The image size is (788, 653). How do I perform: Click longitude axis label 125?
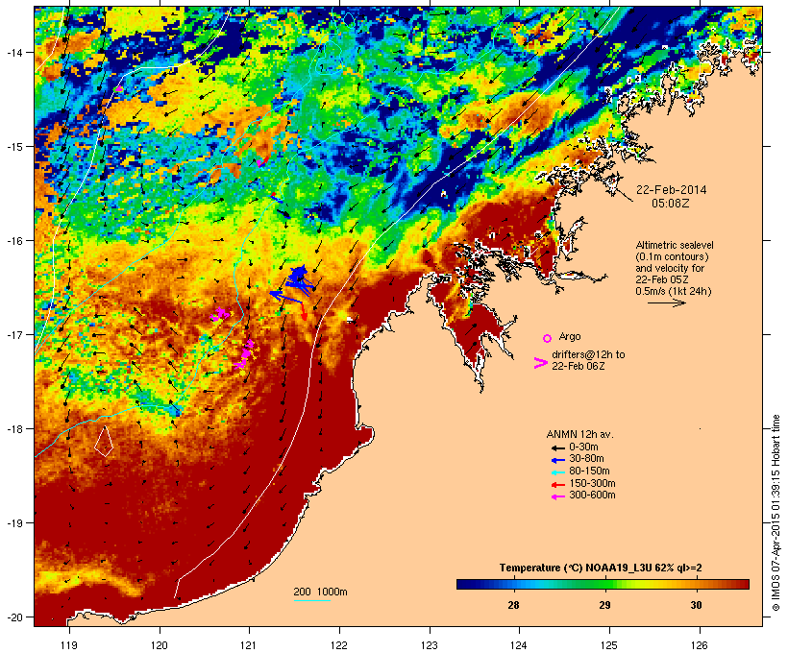[609, 645]
